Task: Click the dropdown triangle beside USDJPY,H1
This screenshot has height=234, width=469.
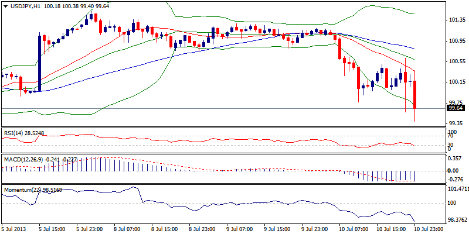Action: click(x=5, y=6)
